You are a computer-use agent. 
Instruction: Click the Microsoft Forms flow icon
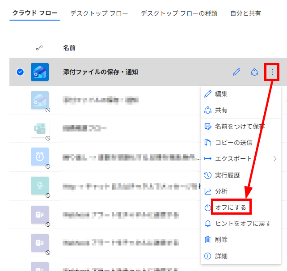40,128
